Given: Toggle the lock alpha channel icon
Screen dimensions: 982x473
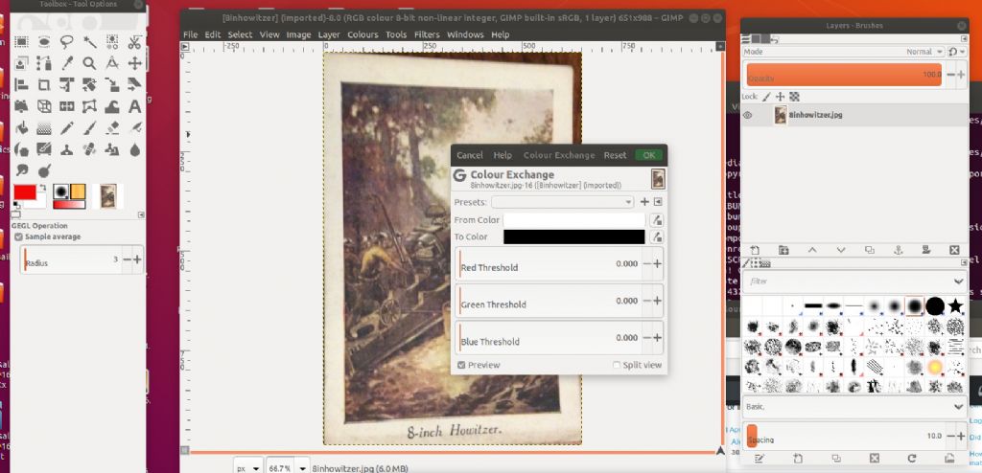Looking at the screenshot, I should click(x=794, y=97).
